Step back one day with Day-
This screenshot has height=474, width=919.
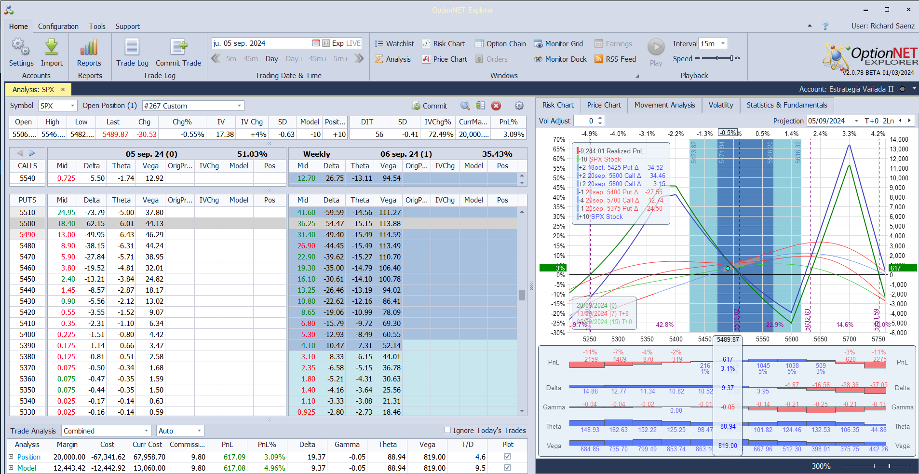[x=273, y=59]
